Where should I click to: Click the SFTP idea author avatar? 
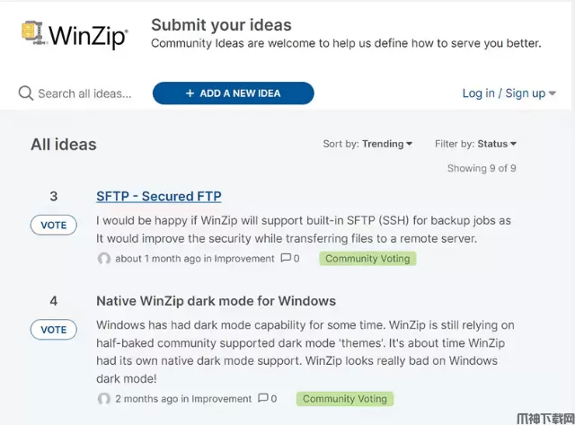pyautogui.click(x=104, y=259)
